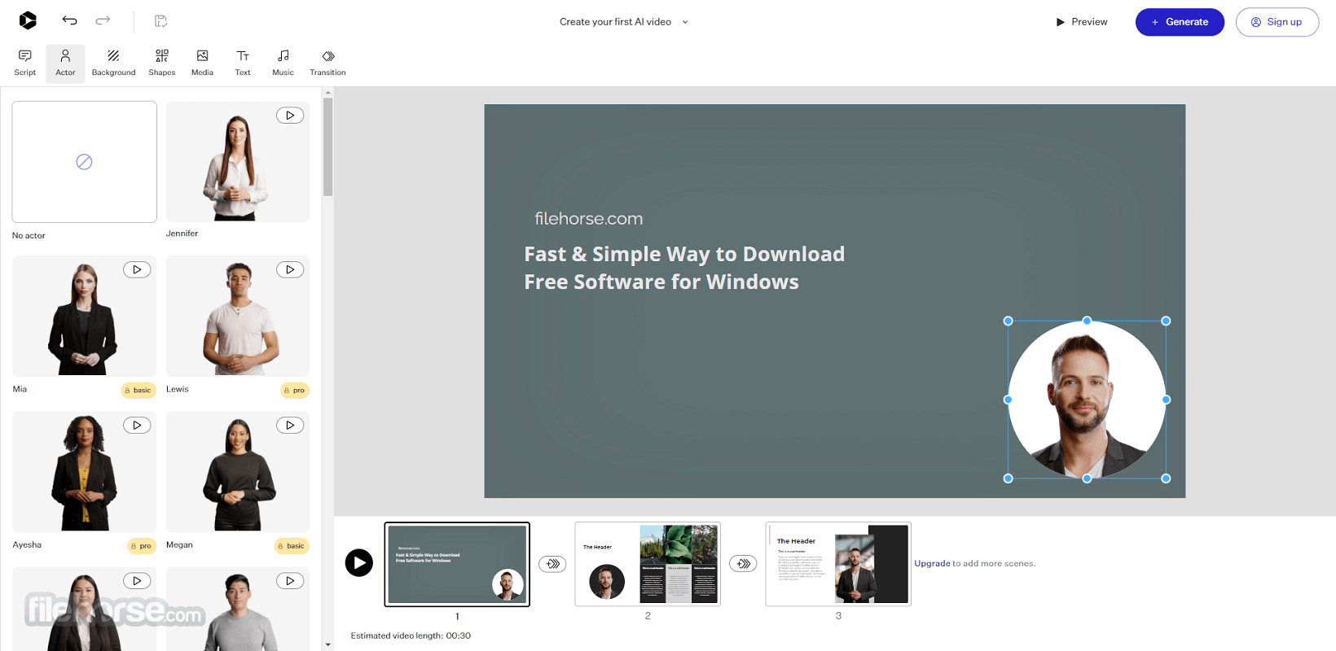Select scene 3 thumbnail
Viewport: 1336px width, 651px height.
pyautogui.click(x=838, y=564)
